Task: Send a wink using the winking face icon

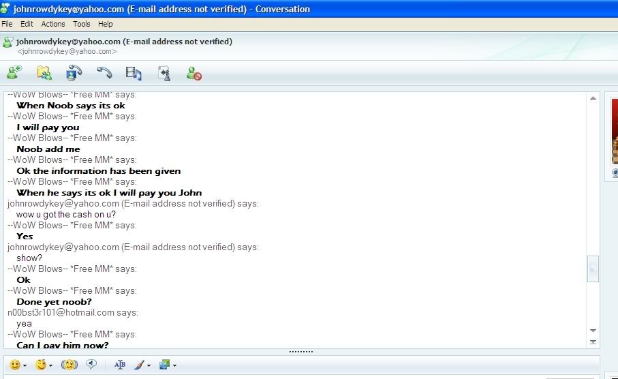Action: (41, 365)
